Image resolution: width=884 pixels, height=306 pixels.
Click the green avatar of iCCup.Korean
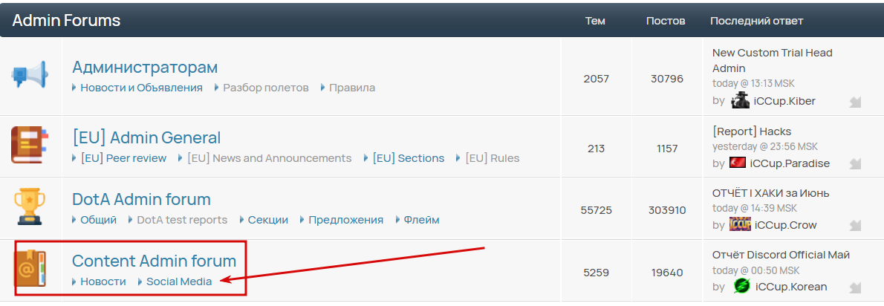coord(741,286)
